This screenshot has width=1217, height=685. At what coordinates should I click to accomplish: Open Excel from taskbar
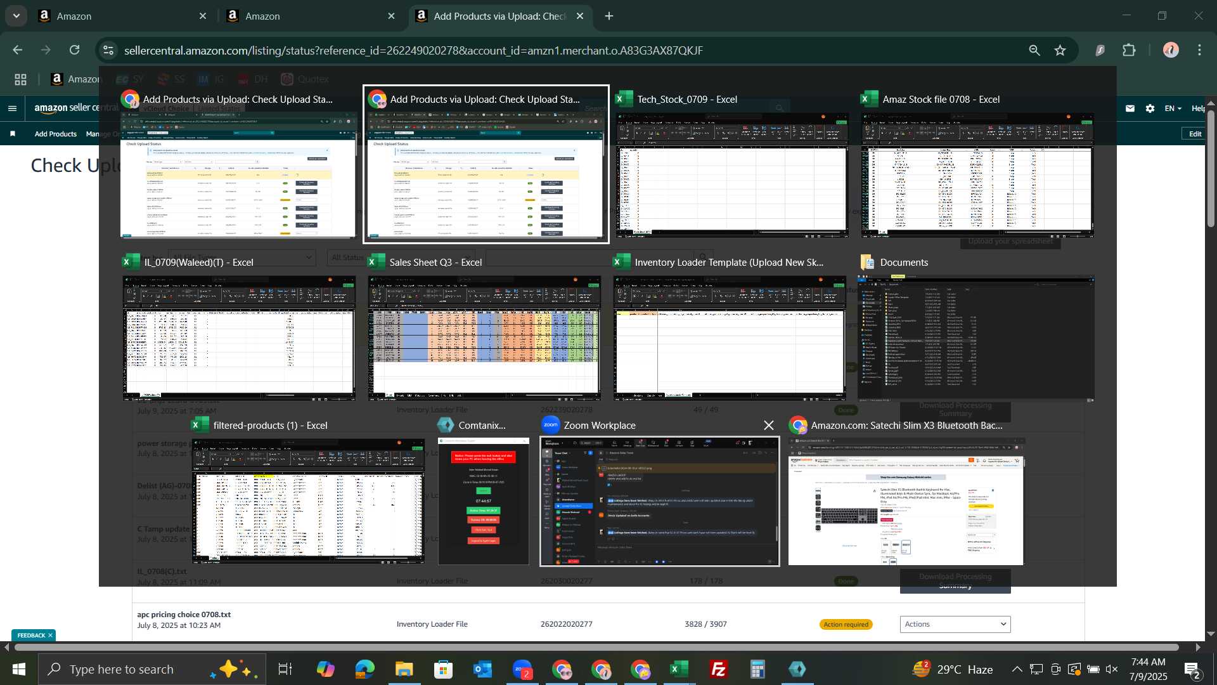point(679,669)
